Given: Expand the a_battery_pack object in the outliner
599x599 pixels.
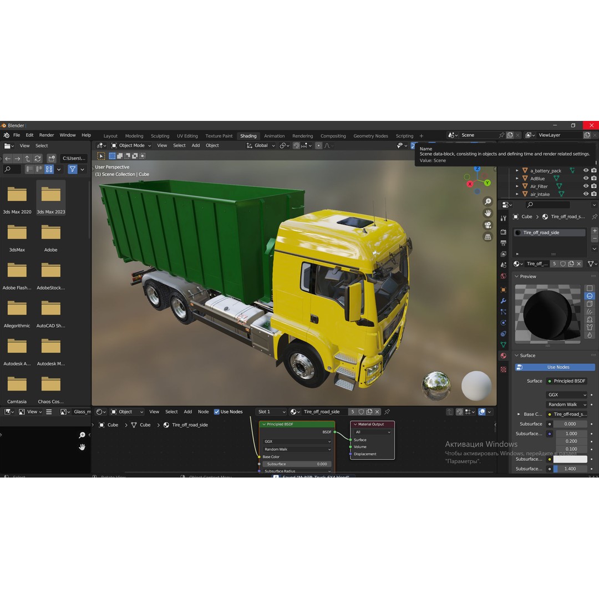Looking at the screenshot, I should [x=517, y=171].
